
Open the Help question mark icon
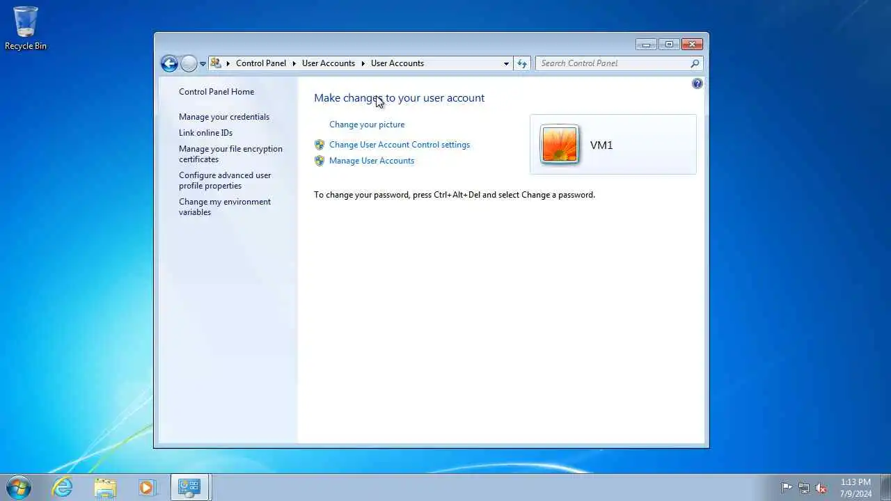697,83
